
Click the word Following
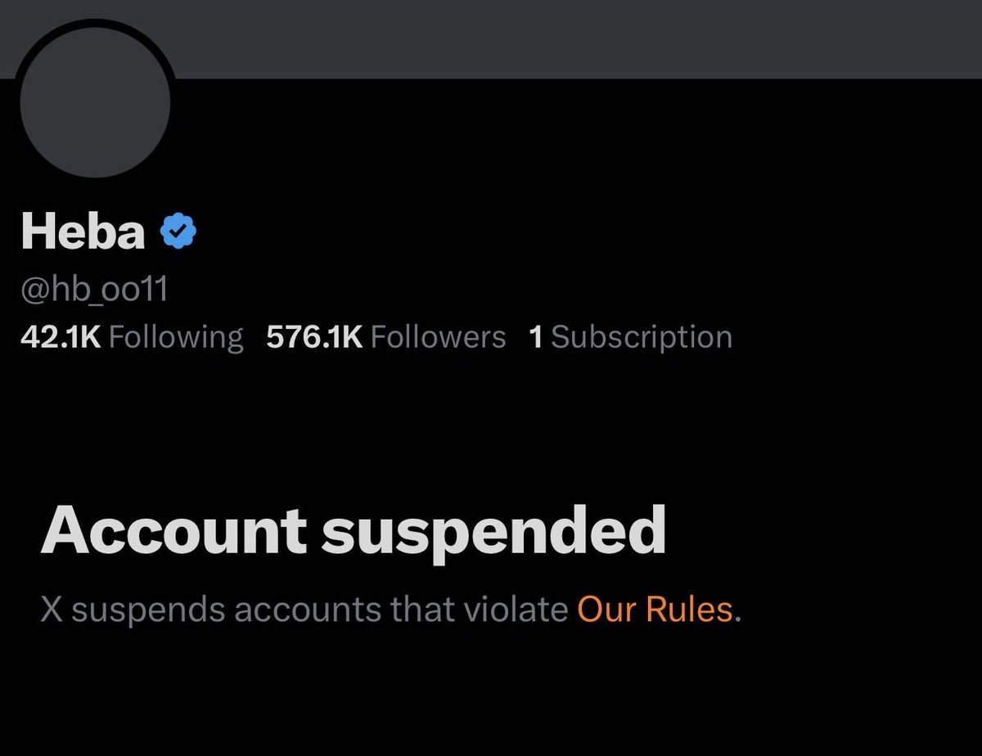pyautogui.click(x=176, y=338)
